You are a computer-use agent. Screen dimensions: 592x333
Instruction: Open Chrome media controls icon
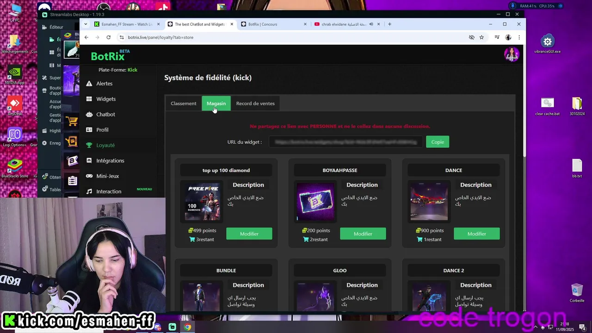pyautogui.click(x=497, y=37)
